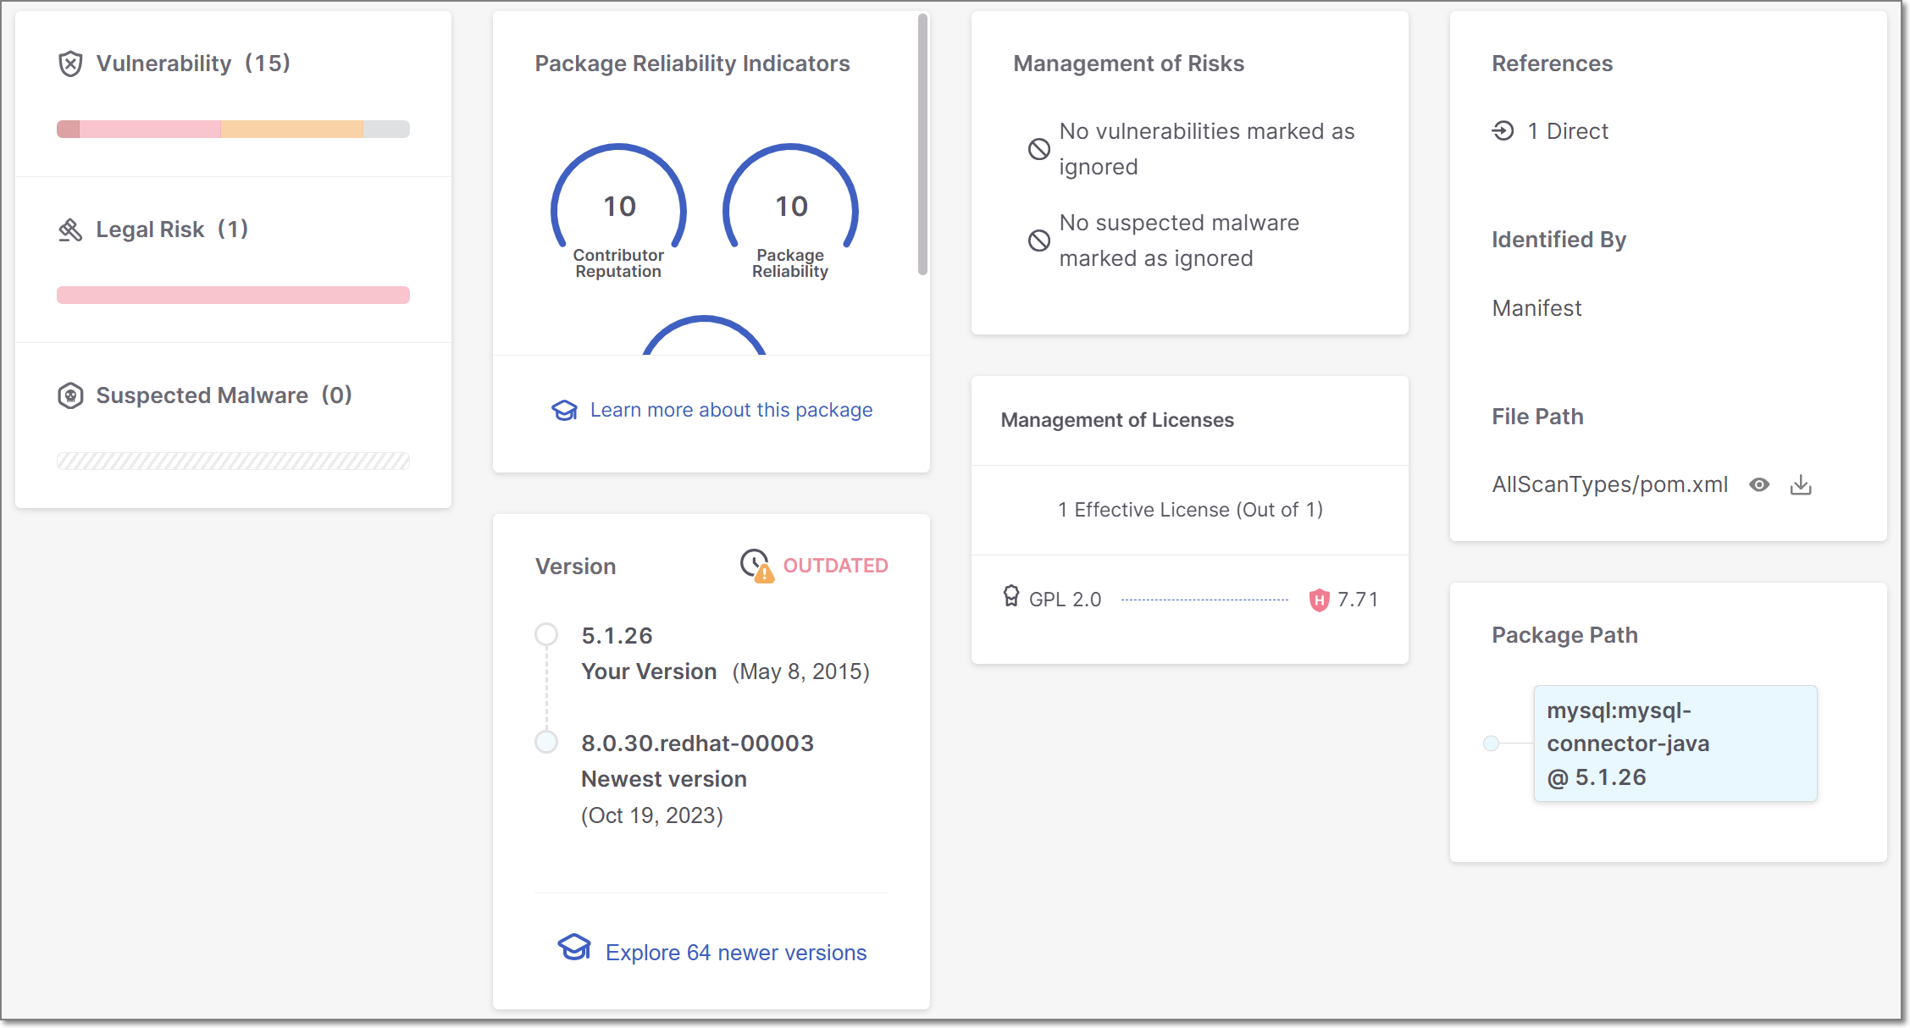Select the 5.1.26 version radio marker
The width and height of the screenshot is (1910, 1028).
point(546,634)
